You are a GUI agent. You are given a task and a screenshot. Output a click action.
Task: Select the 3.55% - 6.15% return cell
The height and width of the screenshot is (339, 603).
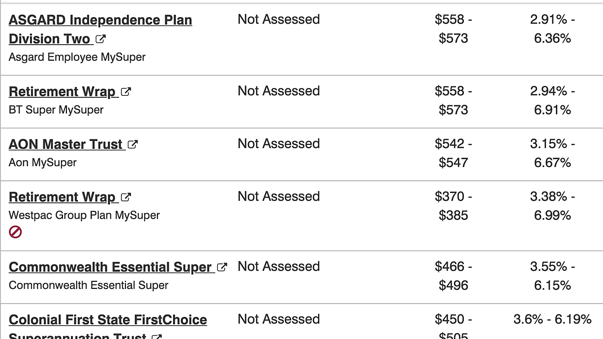[552, 276]
